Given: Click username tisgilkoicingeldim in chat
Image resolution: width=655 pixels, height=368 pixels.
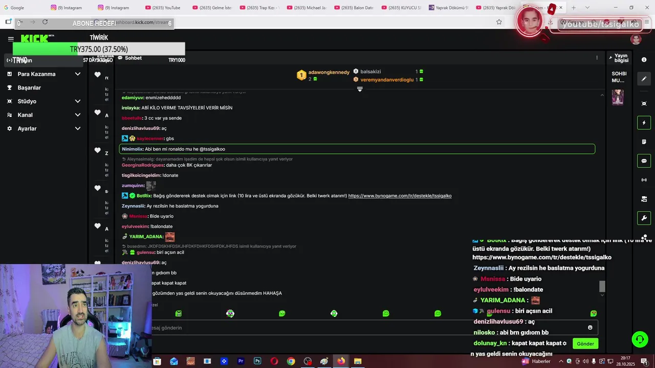Looking at the screenshot, I should coord(141,175).
